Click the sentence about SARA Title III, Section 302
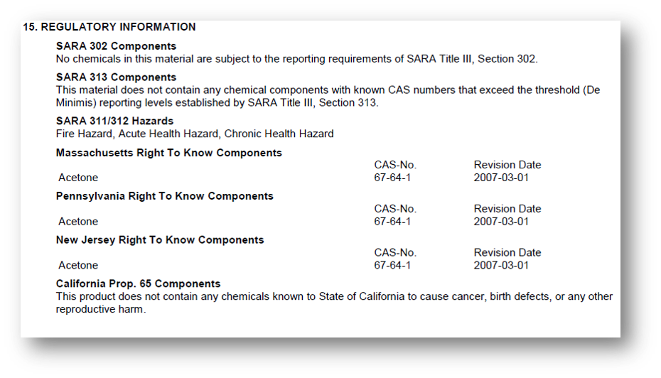This screenshot has width=661, height=378. [x=296, y=59]
